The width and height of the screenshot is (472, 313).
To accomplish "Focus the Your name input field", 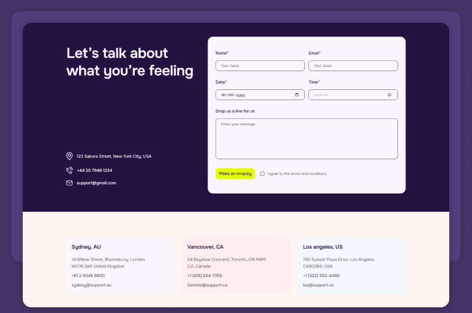I will 260,66.
